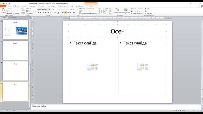Viewport: 203px width, 114px height.
Task: Click the spell-check icon in status bar
Action: pyautogui.click(x=19, y=111)
